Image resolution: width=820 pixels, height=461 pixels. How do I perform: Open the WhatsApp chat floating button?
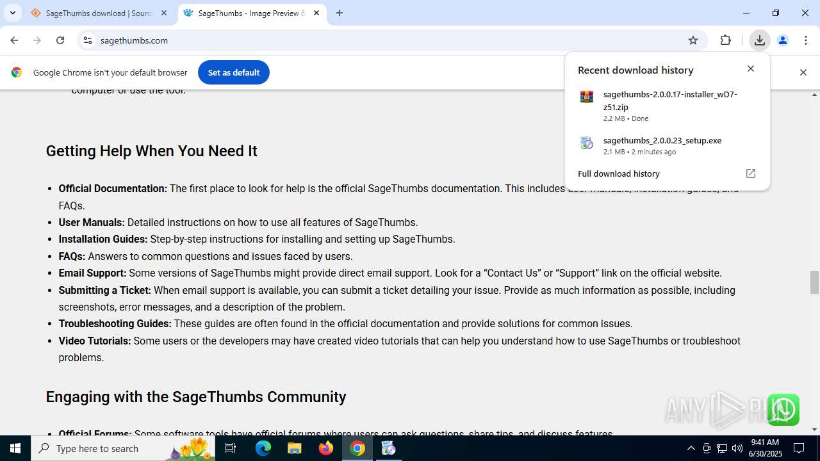(783, 410)
